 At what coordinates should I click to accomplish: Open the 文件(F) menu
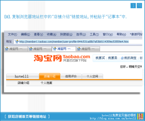click(x=12, y=34)
